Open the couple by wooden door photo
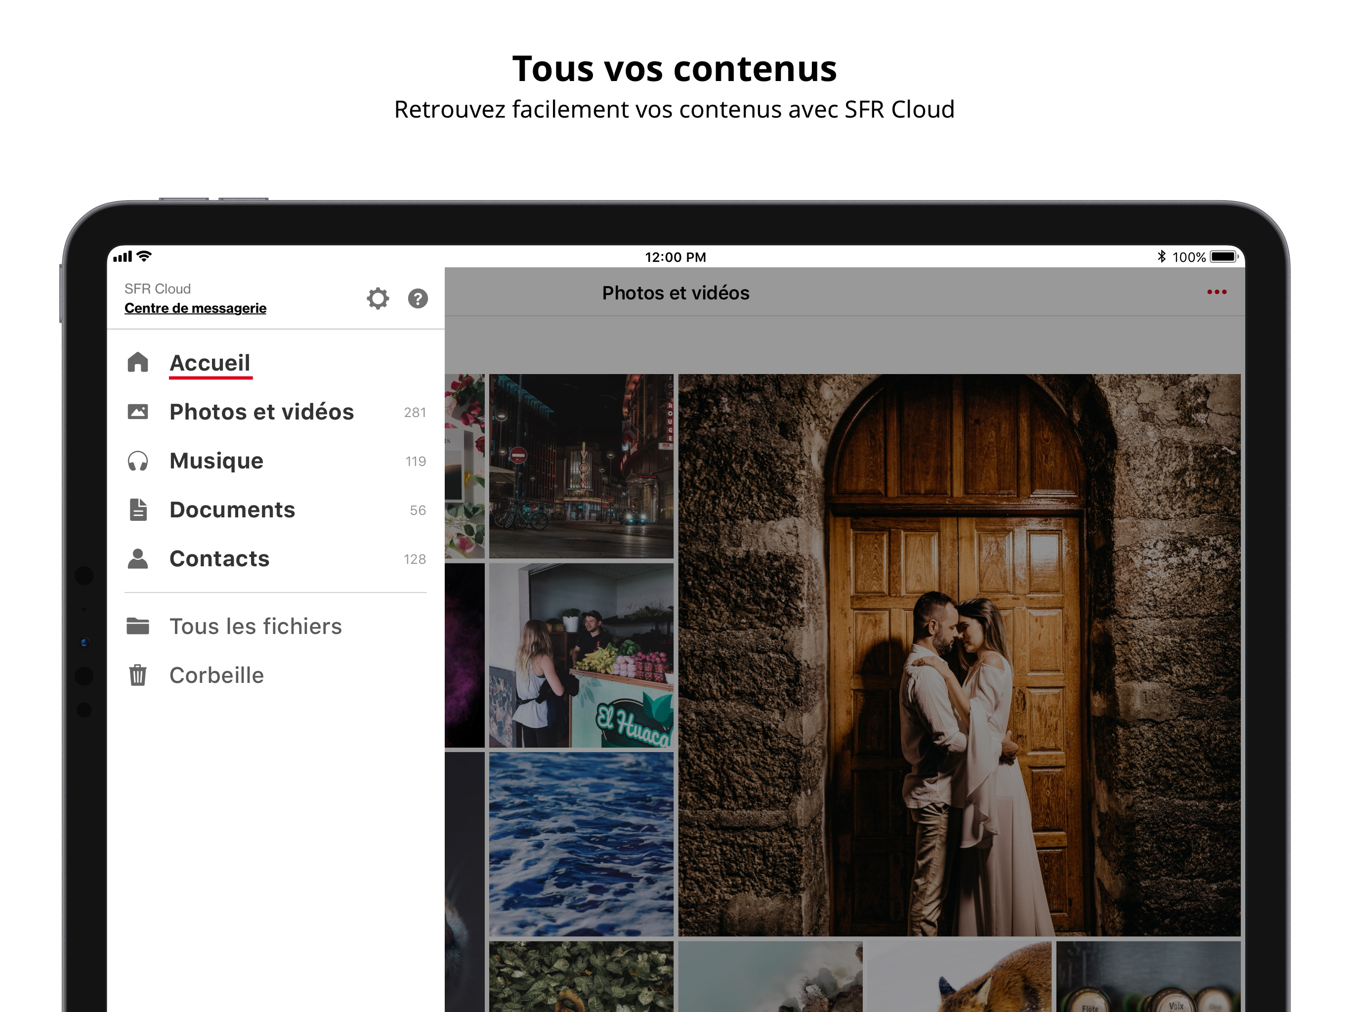The image size is (1350, 1012). 959,654
